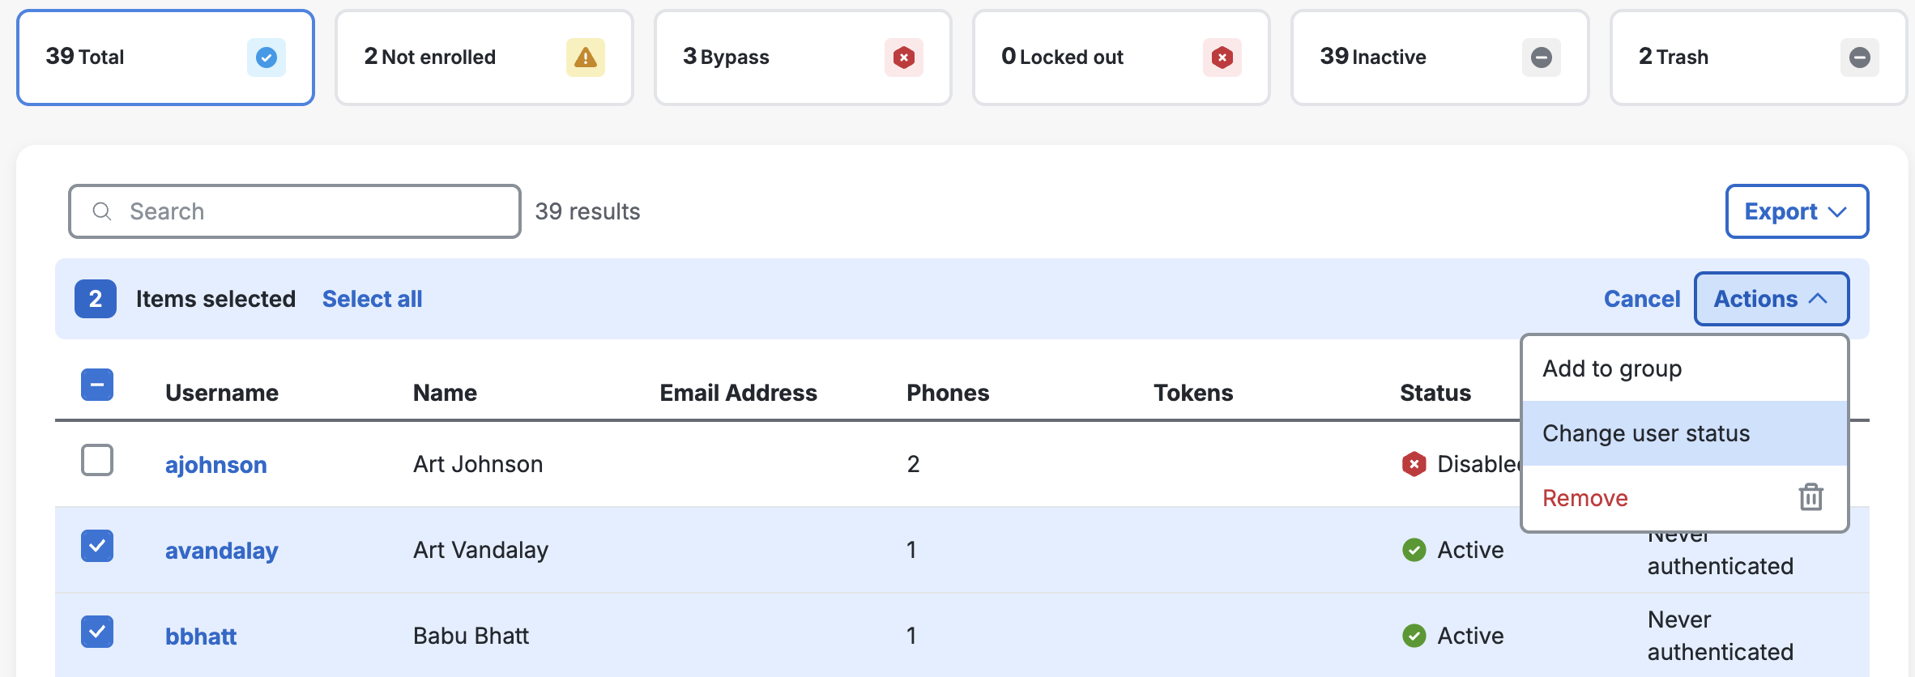Screen dimensions: 1915x677
Task: Click the trash icon next to Remove
Action: (x=1811, y=497)
